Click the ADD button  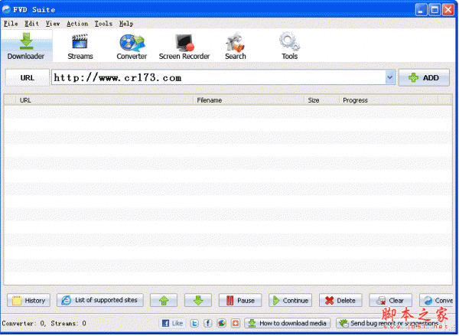click(x=424, y=77)
